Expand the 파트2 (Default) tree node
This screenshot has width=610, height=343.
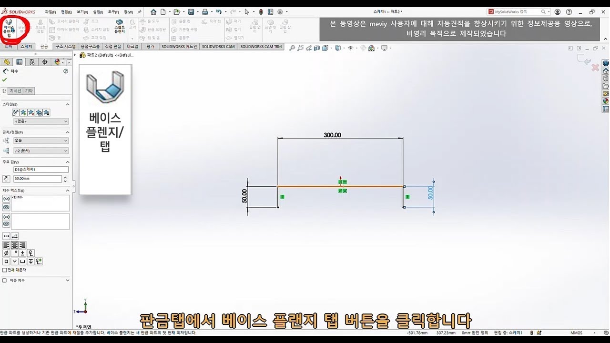click(x=76, y=55)
